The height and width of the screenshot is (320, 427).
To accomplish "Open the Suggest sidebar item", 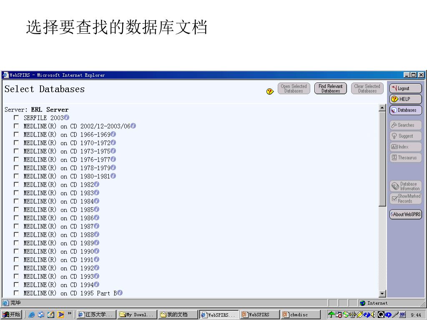I will (405, 136).
